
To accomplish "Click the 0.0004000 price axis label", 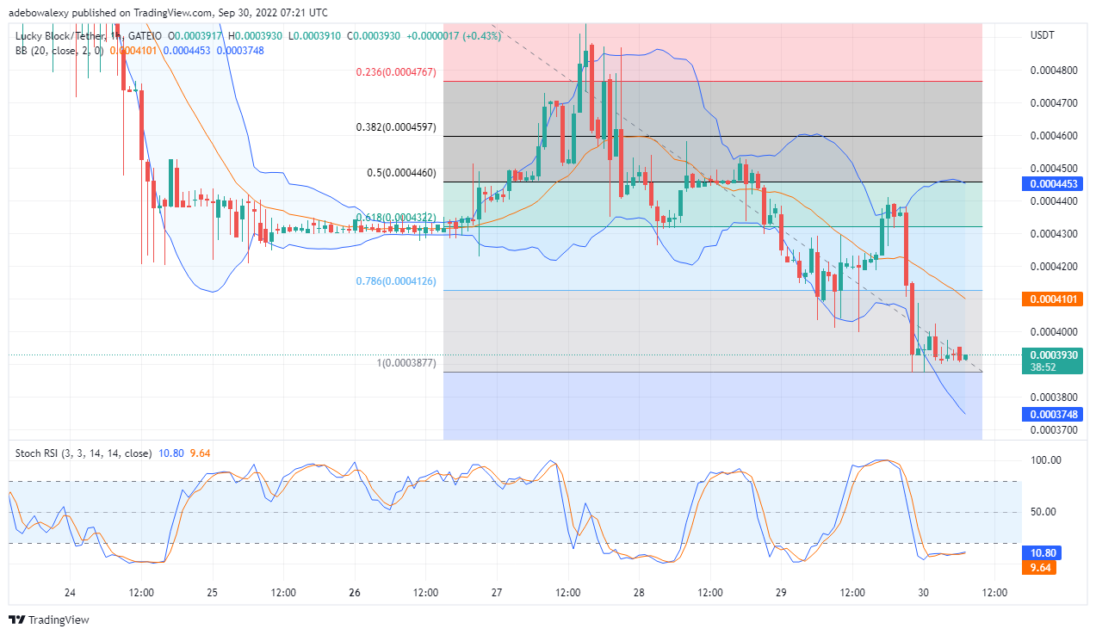I will (x=1054, y=332).
